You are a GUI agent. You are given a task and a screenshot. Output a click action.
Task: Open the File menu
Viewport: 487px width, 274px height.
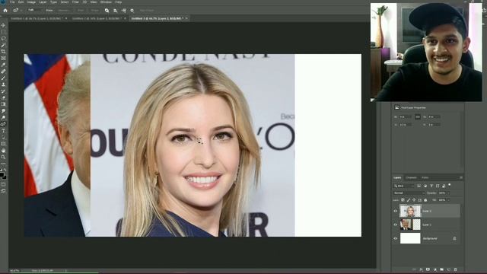[x=12, y=2]
